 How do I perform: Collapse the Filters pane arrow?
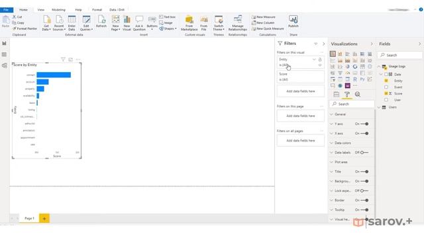324,44
